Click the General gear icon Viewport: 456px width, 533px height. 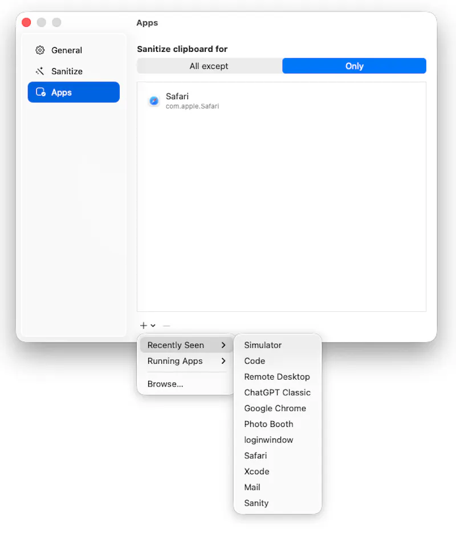(40, 50)
